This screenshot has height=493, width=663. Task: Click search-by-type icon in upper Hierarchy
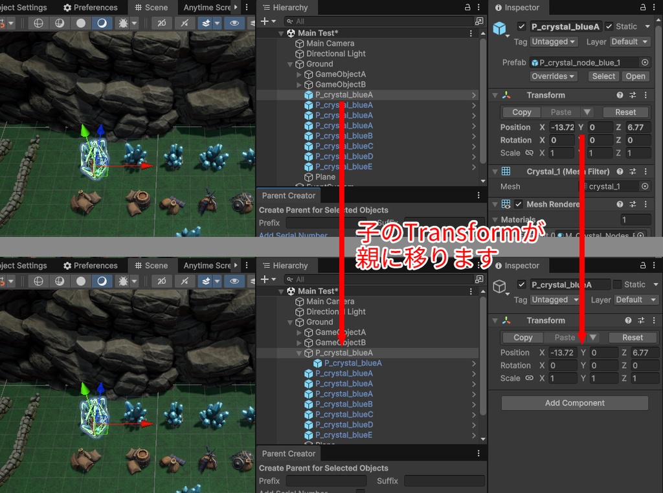[x=479, y=21]
